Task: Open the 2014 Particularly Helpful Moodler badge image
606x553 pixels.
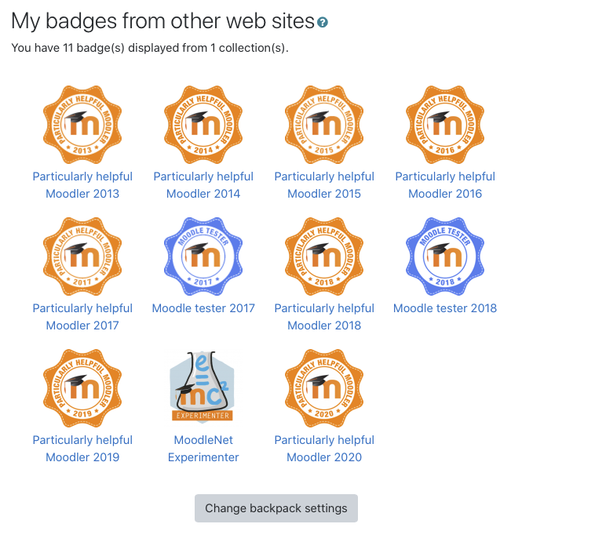Action: pyautogui.click(x=203, y=125)
